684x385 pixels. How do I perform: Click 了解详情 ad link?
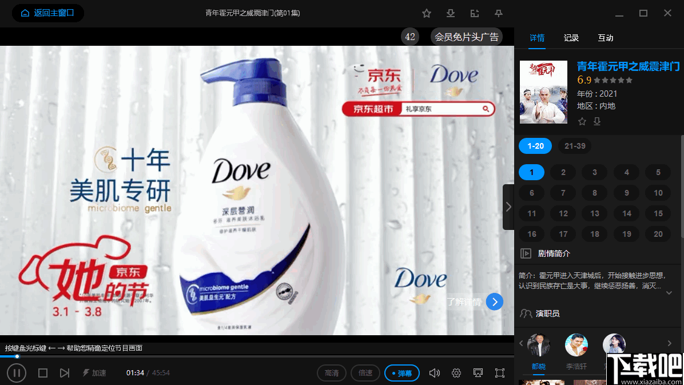[x=464, y=302]
